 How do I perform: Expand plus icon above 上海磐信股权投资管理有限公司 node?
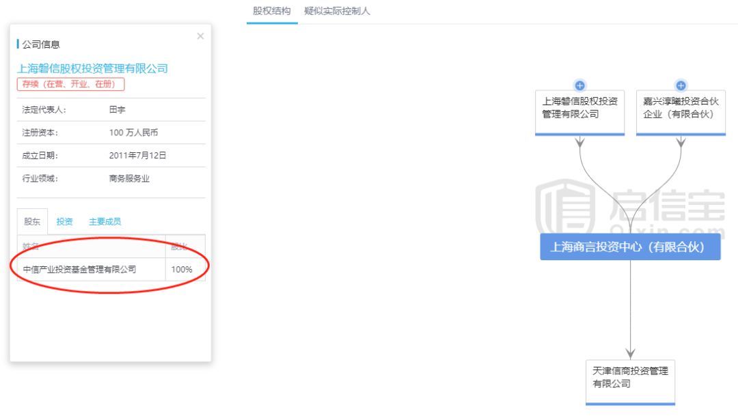[580, 85]
